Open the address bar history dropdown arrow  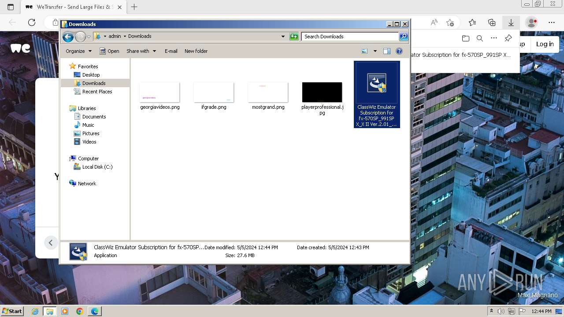[283, 37]
